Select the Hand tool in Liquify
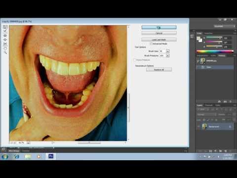This screenshot has width=237, height=178. click(5, 48)
